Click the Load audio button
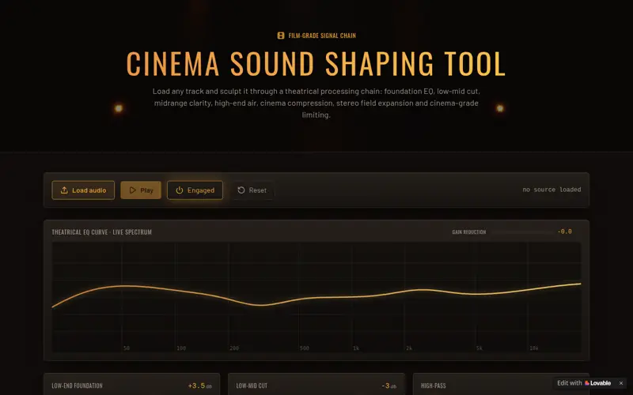633x395 pixels. (83, 190)
